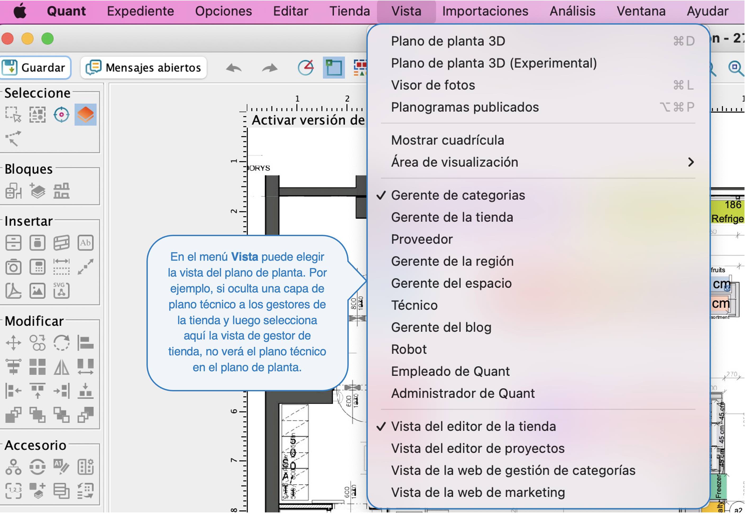Select Vista del editor de la tienda
Image resolution: width=745 pixels, height=514 pixels.
pos(538,427)
